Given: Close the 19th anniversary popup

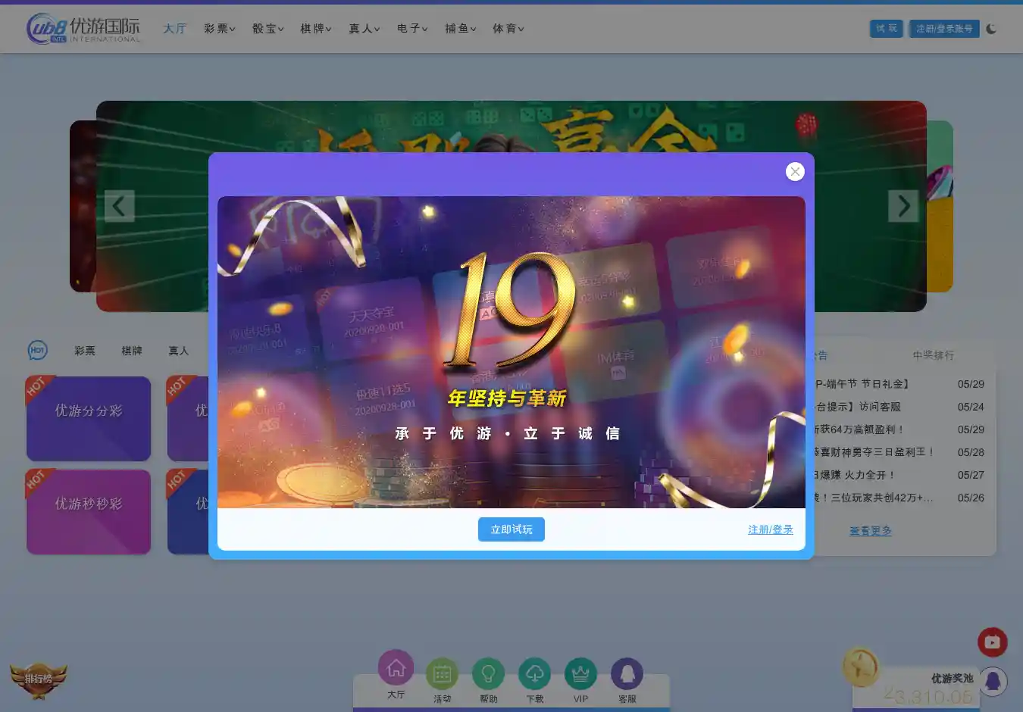Looking at the screenshot, I should [x=795, y=172].
